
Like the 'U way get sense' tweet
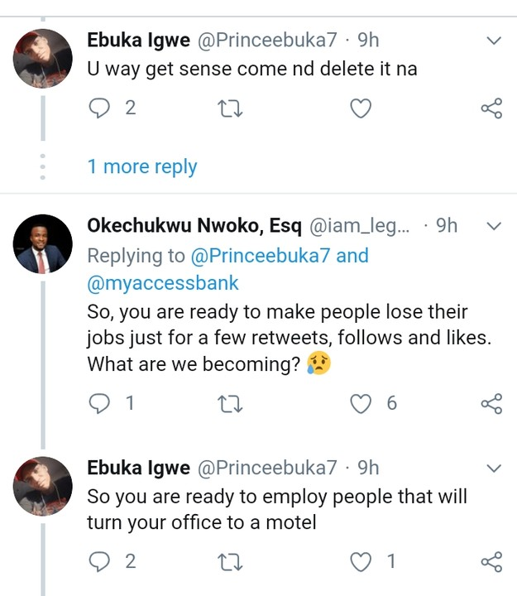(x=360, y=108)
